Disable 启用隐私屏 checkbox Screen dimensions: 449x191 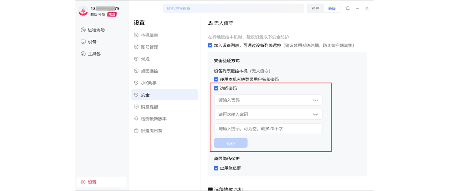tap(216, 168)
